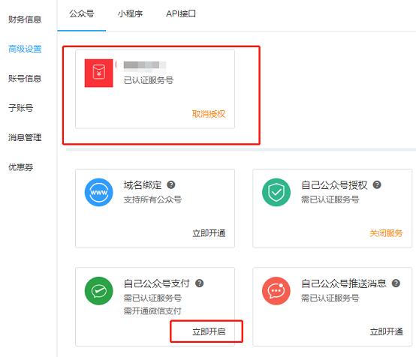This screenshot has width=416, height=357.
Task: Click the green WeChat pay icon
Action: pos(98,291)
